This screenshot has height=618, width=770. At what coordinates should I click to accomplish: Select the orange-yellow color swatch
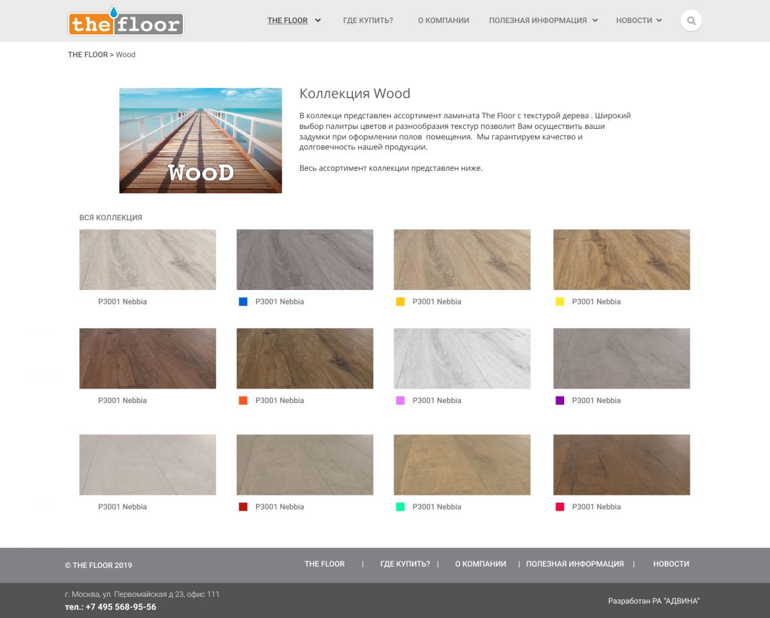pos(400,302)
